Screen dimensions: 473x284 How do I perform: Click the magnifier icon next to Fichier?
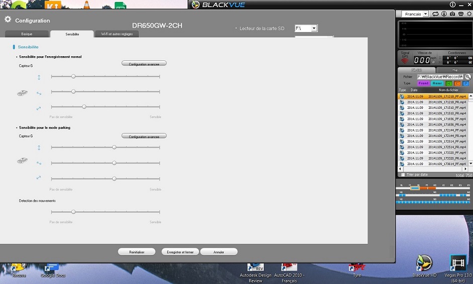[x=468, y=77]
